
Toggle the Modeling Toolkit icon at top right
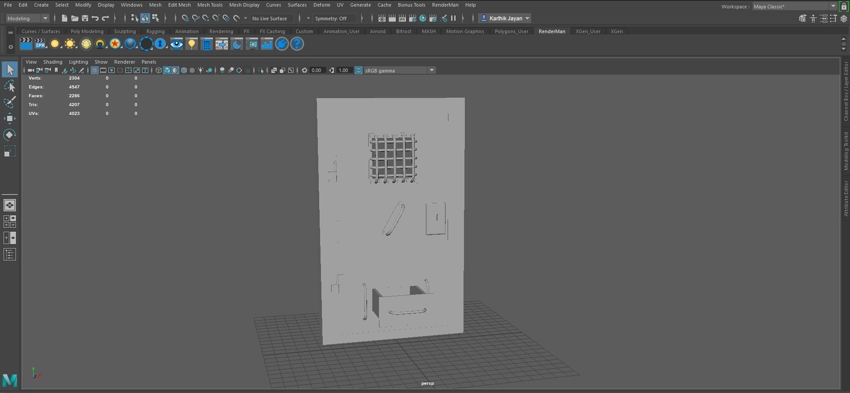(x=803, y=18)
